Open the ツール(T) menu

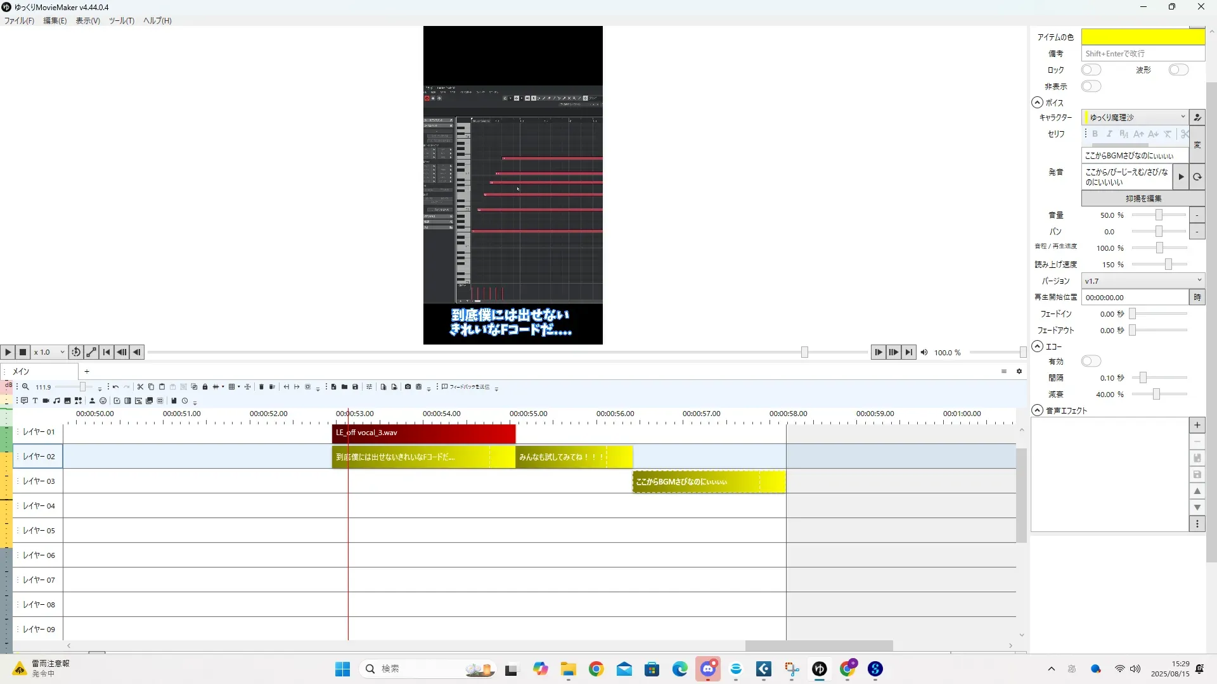121,21
